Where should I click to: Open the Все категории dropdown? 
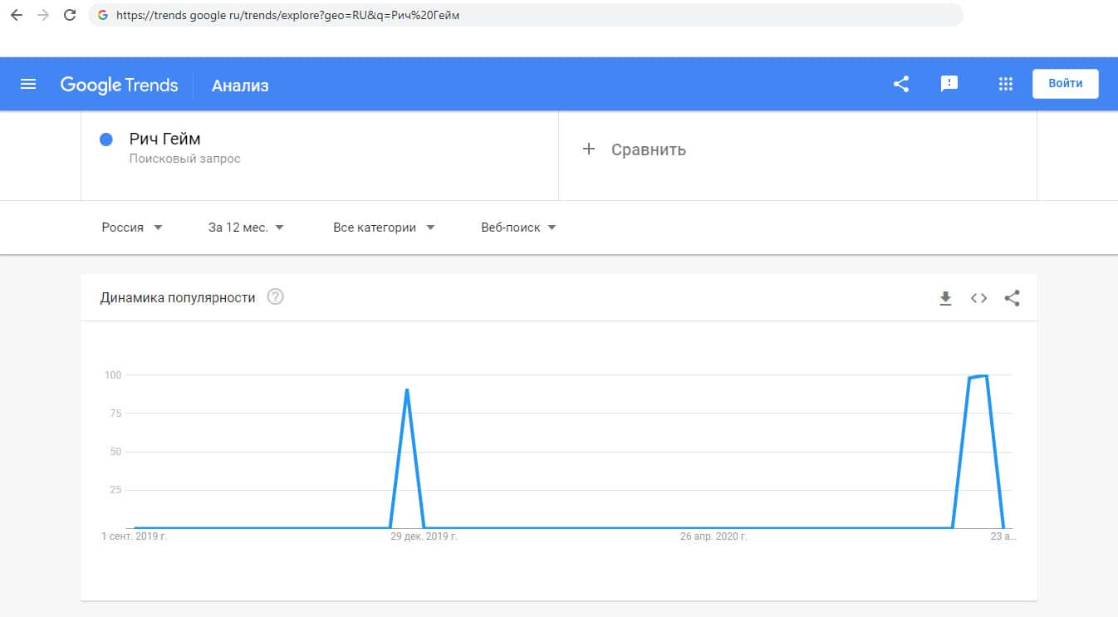(x=384, y=228)
